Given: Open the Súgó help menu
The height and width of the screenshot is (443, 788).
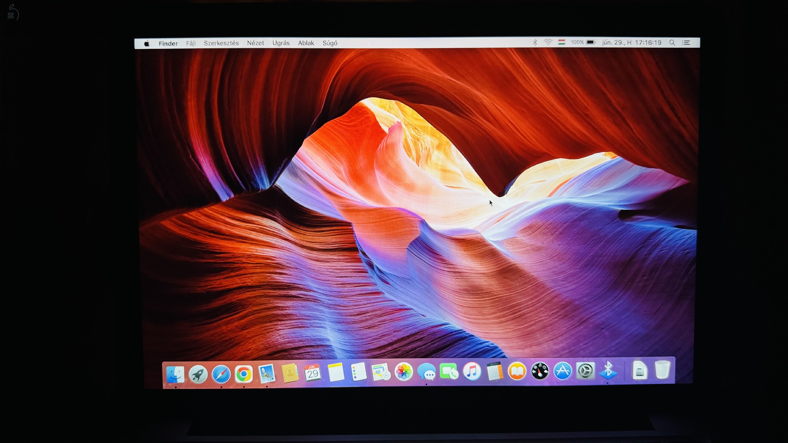Looking at the screenshot, I should coord(330,43).
